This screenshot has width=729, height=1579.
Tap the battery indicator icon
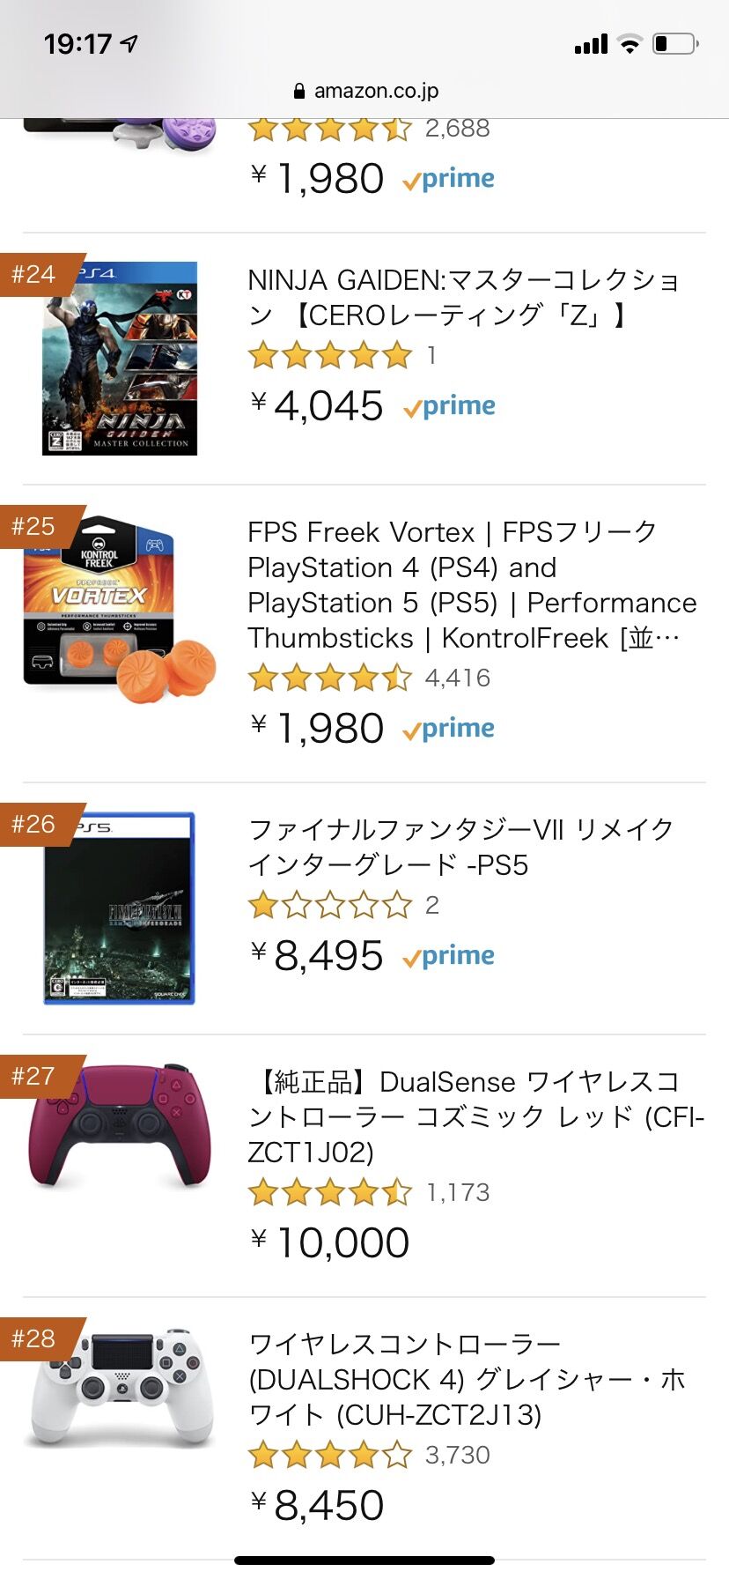(675, 43)
